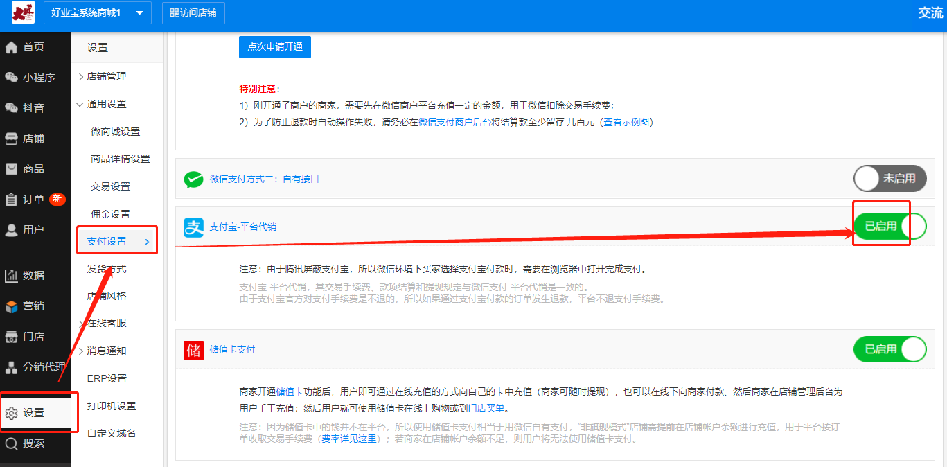947x467 pixels.
Task: Click the store logo in top-left corner
Action: point(23,12)
